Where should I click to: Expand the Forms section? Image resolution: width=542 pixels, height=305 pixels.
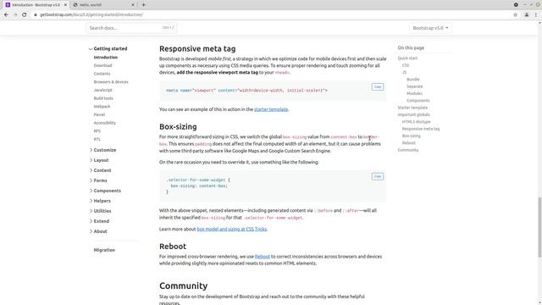(98, 180)
